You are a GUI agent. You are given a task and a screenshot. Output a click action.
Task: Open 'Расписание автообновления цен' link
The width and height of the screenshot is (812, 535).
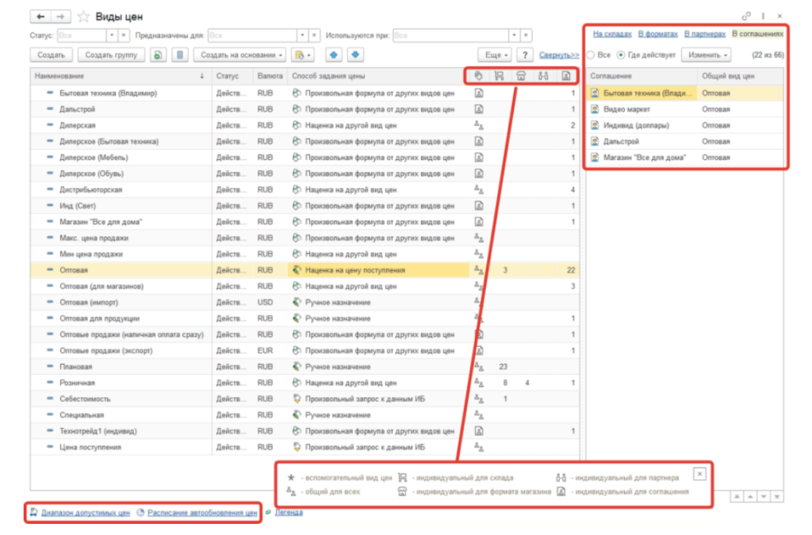[201, 513]
